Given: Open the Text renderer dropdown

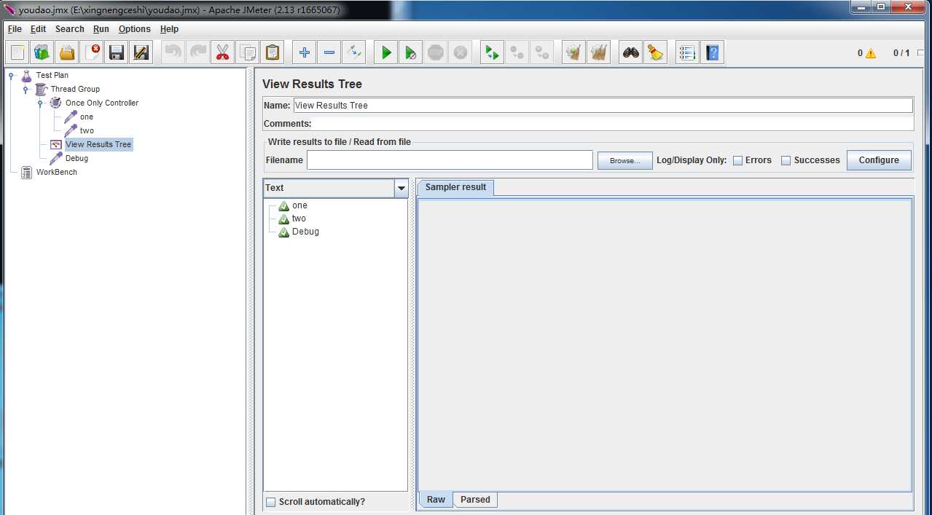Looking at the screenshot, I should [x=401, y=188].
